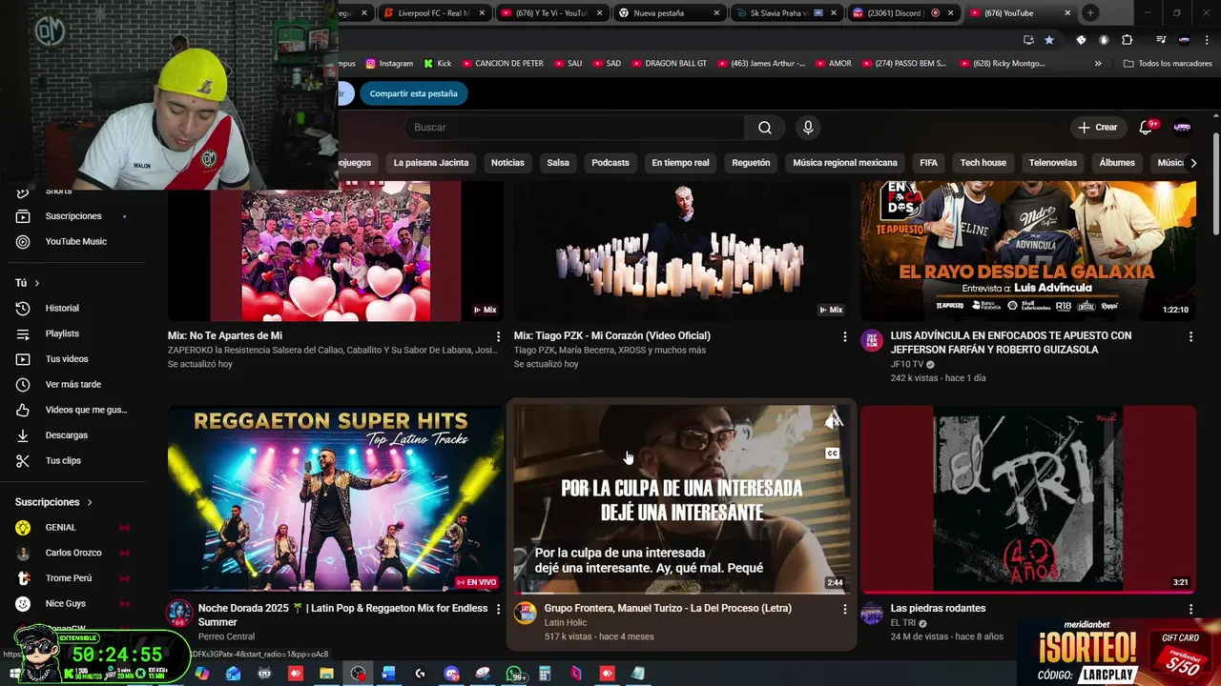The image size is (1221, 686).
Task: Open options for Luis Advíncula Enfocados video
Action: 1190,336
